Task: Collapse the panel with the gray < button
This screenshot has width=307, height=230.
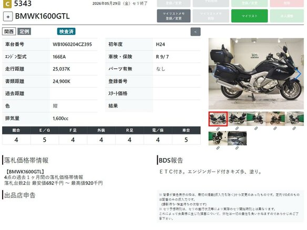Action: [x=196, y=32]
